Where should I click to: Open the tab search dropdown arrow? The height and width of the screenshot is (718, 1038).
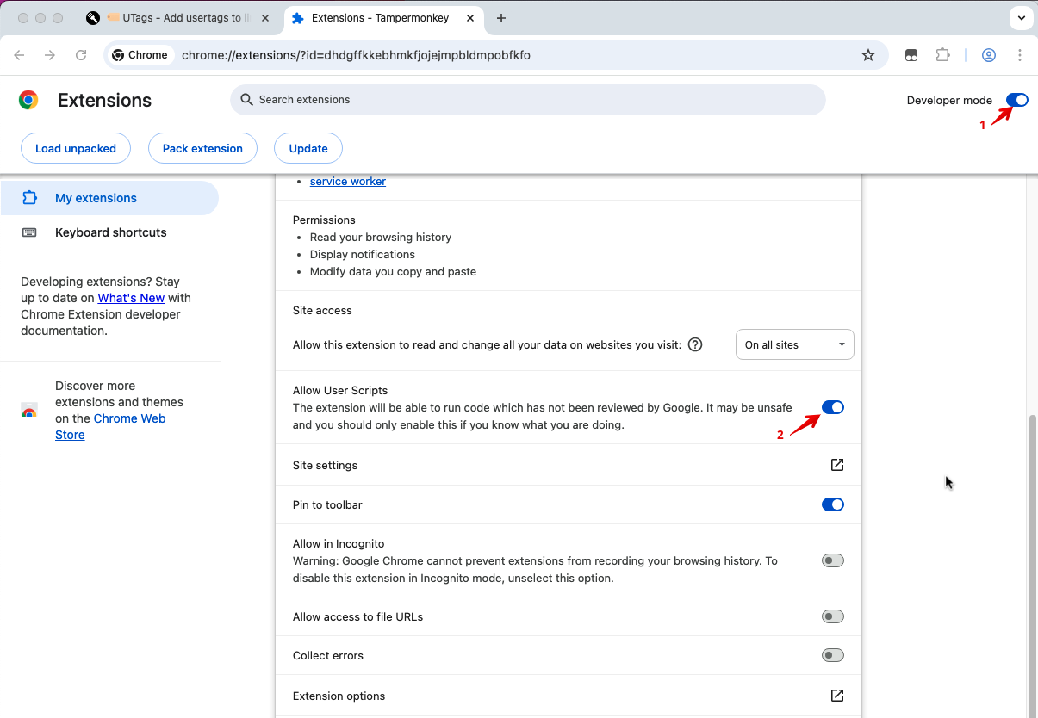coord(1020,18)
